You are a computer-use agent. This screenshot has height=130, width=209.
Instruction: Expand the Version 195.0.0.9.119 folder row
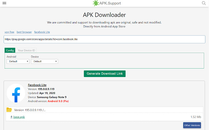point(104,110)
